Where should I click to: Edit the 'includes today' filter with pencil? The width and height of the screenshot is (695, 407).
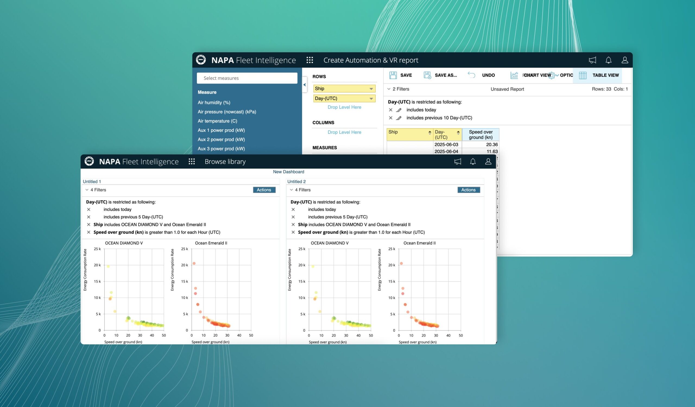click(x=399, y=110)
